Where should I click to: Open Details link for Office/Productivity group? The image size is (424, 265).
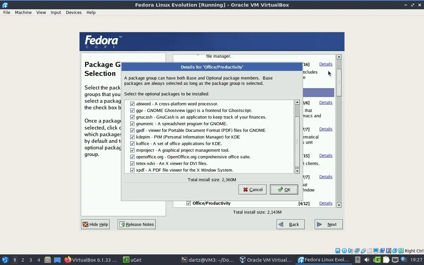click(x=326, y=203)
